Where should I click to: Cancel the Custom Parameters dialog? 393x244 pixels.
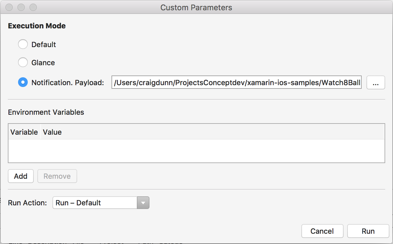click(322, 231)
